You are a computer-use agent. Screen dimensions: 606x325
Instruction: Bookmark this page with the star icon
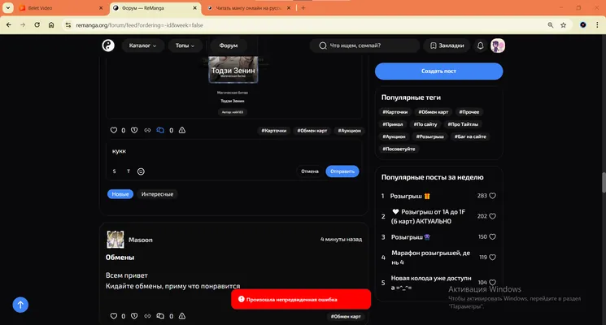point(563,25)
